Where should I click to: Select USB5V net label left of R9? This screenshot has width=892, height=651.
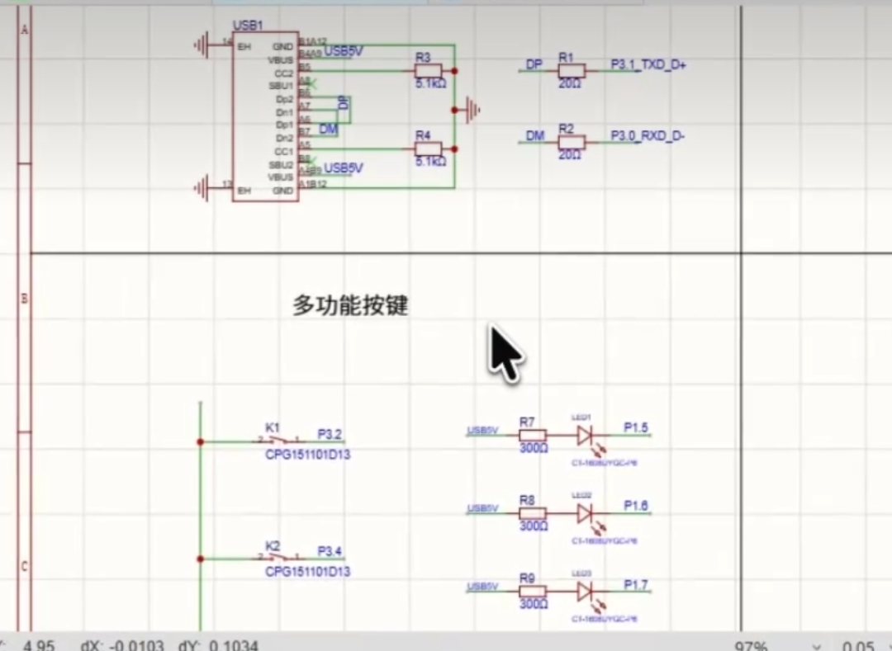[x=482, y=587]
